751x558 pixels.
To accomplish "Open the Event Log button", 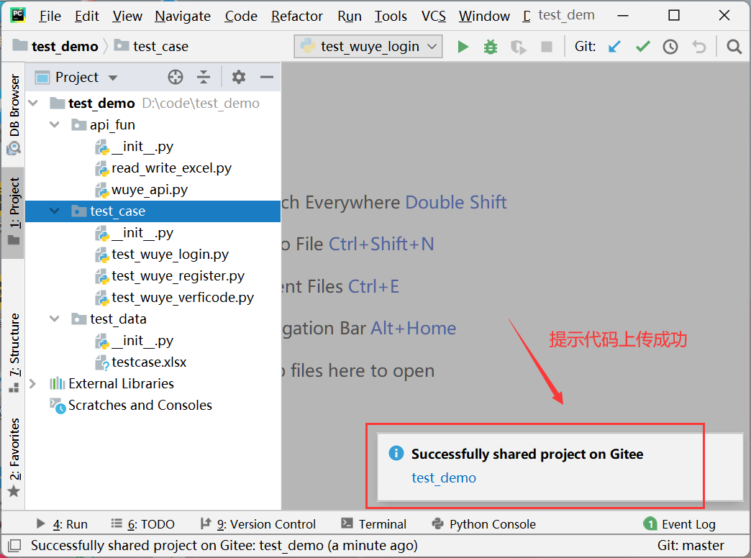I will (x=680, y=524).
